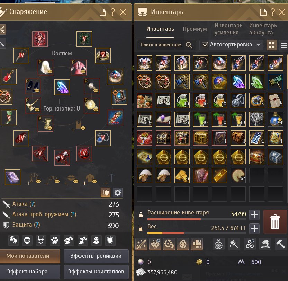Click the question mark help in Снаряжение
288x281 pixels.
click(x=113, y=12)
